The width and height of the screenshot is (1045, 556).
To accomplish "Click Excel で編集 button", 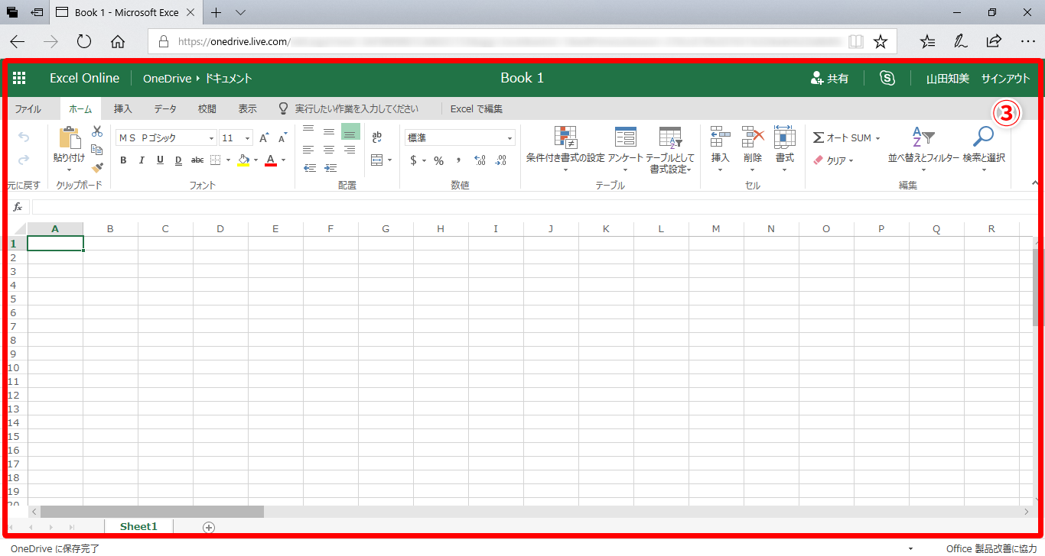I will coord(477,109).
